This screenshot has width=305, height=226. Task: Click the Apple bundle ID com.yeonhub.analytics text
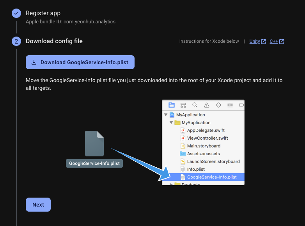tap(71, 21)
